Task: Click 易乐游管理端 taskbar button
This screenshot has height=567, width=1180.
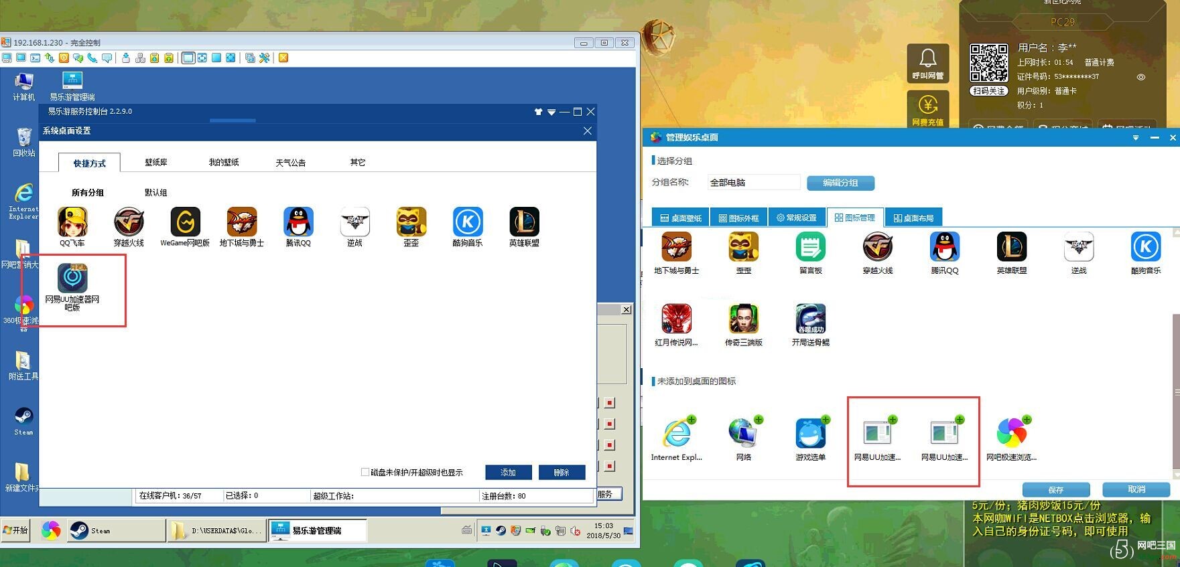Action: (317, 530)
